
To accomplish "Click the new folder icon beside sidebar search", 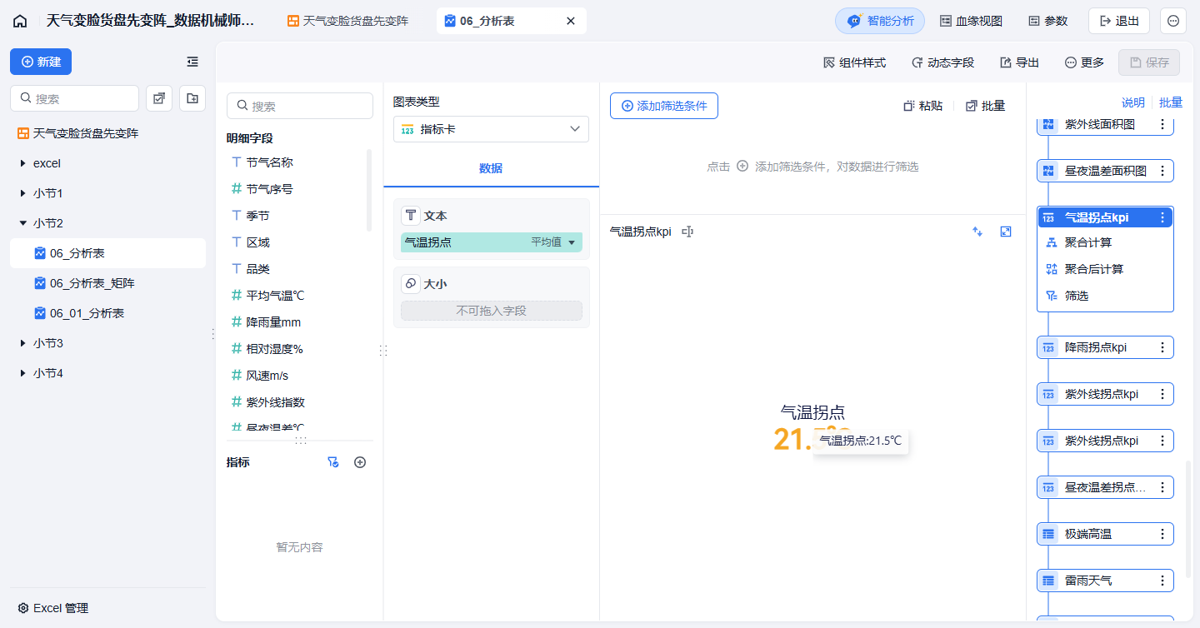I will (x=192, y=98).
